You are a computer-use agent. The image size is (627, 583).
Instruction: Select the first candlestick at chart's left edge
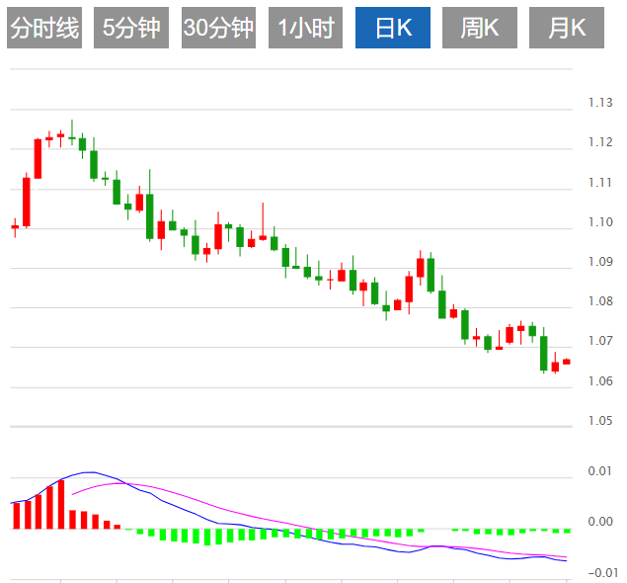tap(15, 227)
